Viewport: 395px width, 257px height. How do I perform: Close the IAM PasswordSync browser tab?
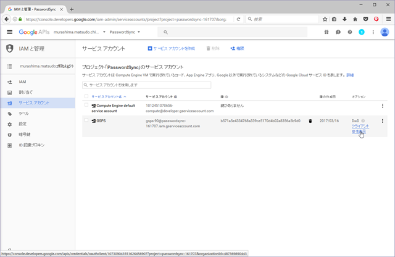(61, 9)
